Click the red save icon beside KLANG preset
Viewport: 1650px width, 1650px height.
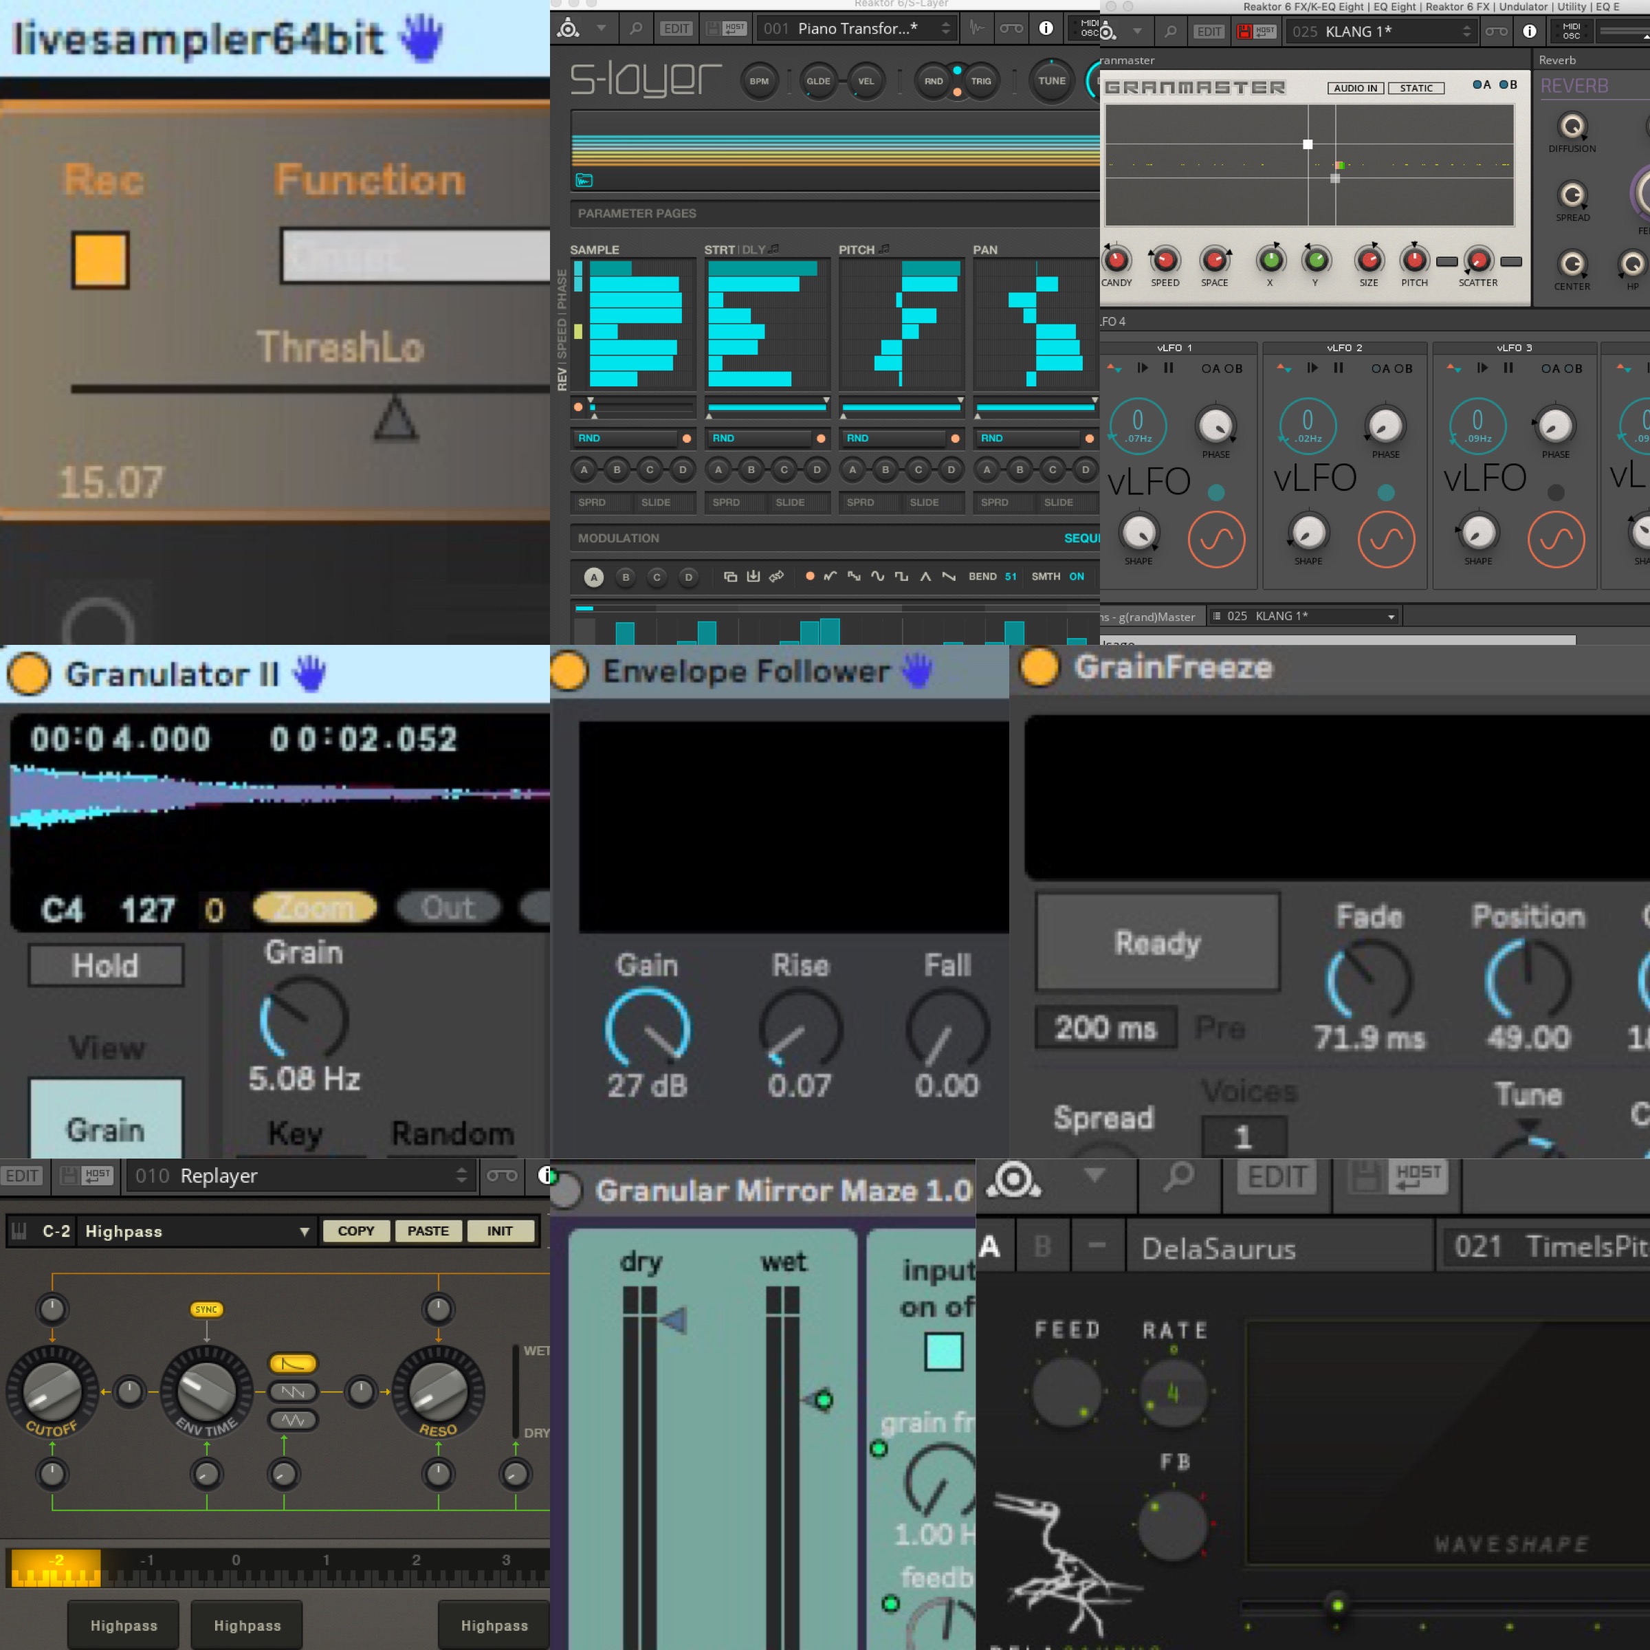pos(1244,32)
